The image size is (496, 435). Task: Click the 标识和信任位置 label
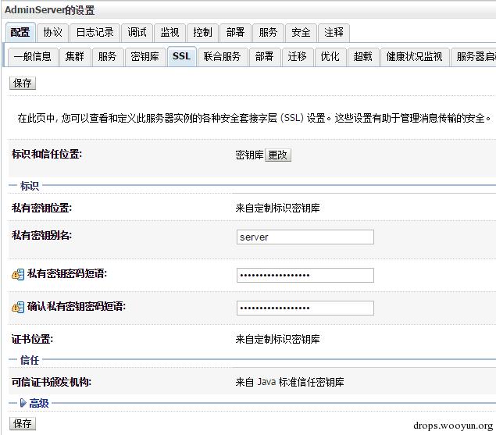point(47,155)
